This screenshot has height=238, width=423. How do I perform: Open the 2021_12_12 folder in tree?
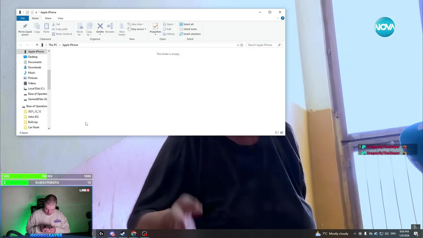pyautogui.click(x=32, y=111)
